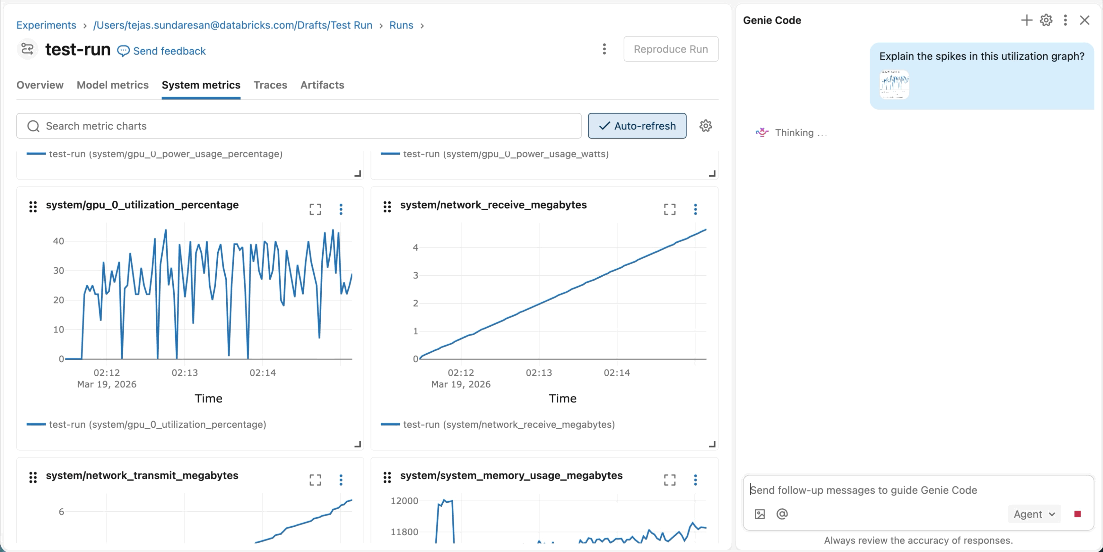Open the Artifacts tab
The width and height of the screenshot is (1103, 552).
322,85
